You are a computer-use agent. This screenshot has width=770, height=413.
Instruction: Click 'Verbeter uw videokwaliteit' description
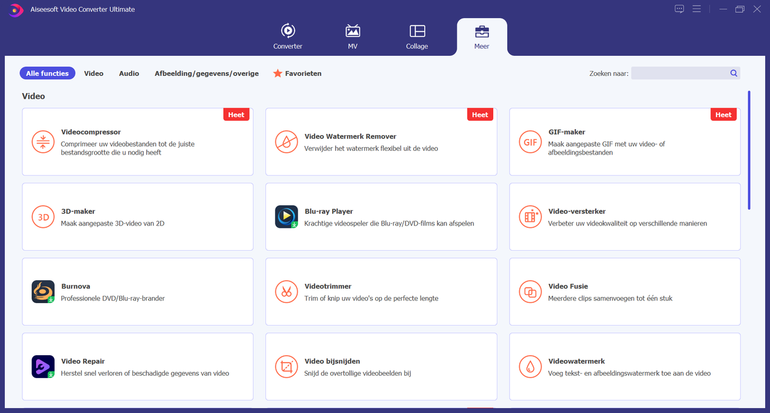click(x=627, y=224)
